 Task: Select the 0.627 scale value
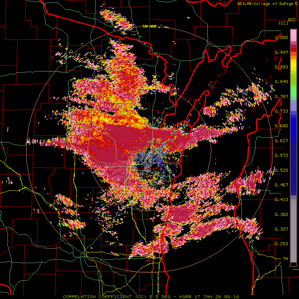coord(281,141)
